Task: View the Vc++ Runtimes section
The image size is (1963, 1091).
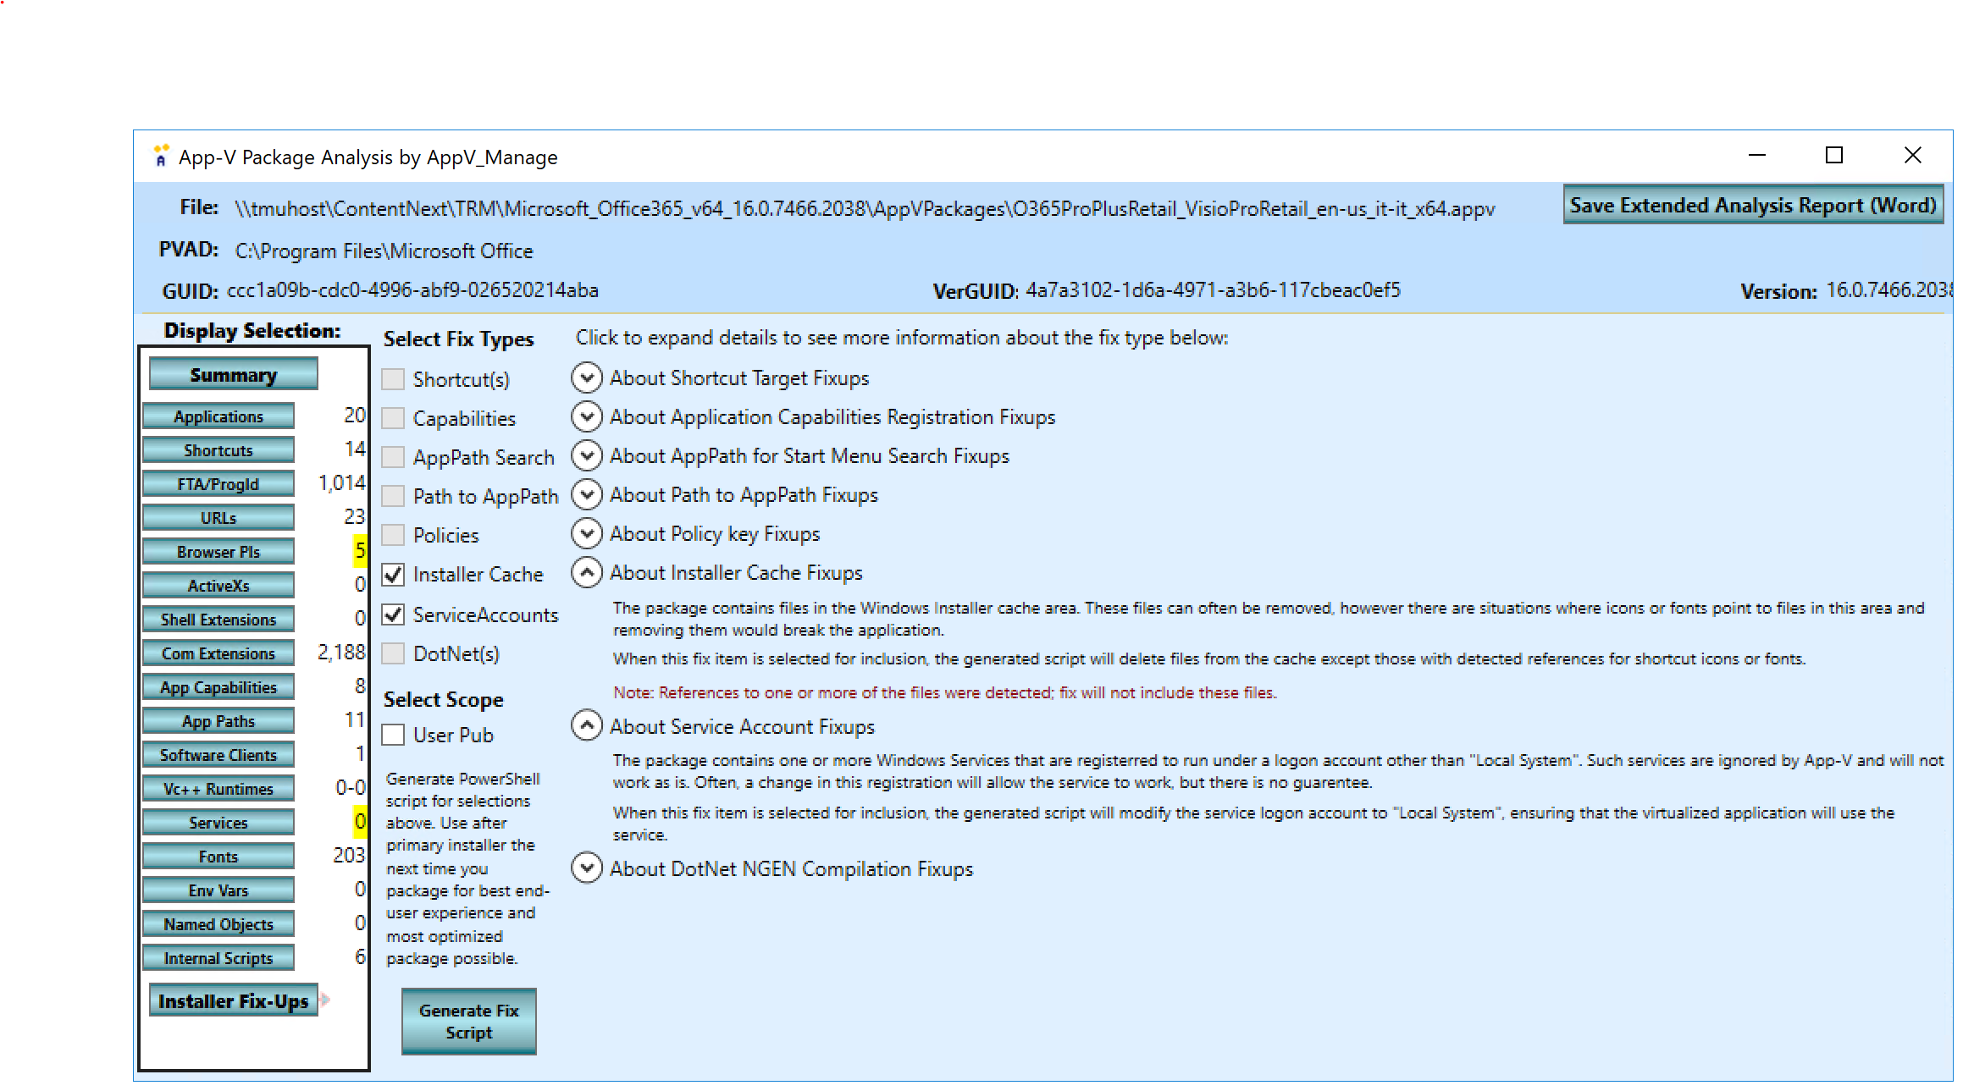Action: 218,788
